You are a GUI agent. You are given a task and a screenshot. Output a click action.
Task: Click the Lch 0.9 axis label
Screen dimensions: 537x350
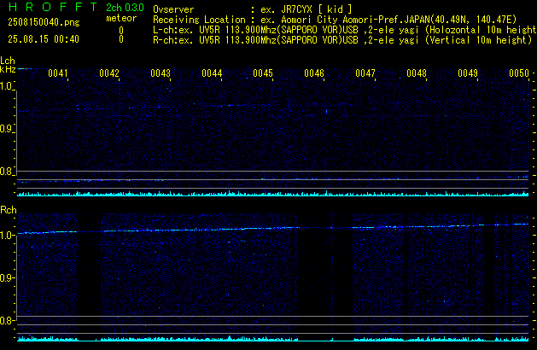tap(6, 129)
